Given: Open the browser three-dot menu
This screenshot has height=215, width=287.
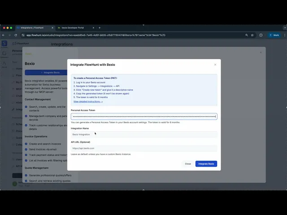Looking at the screenshot, I should (285, 35).
